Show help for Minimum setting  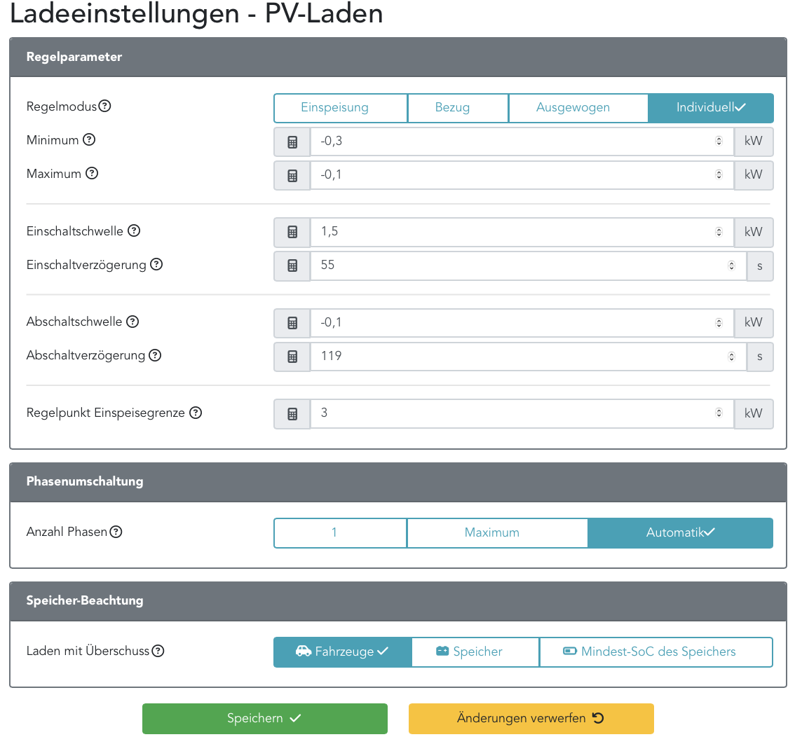[89, 139]
